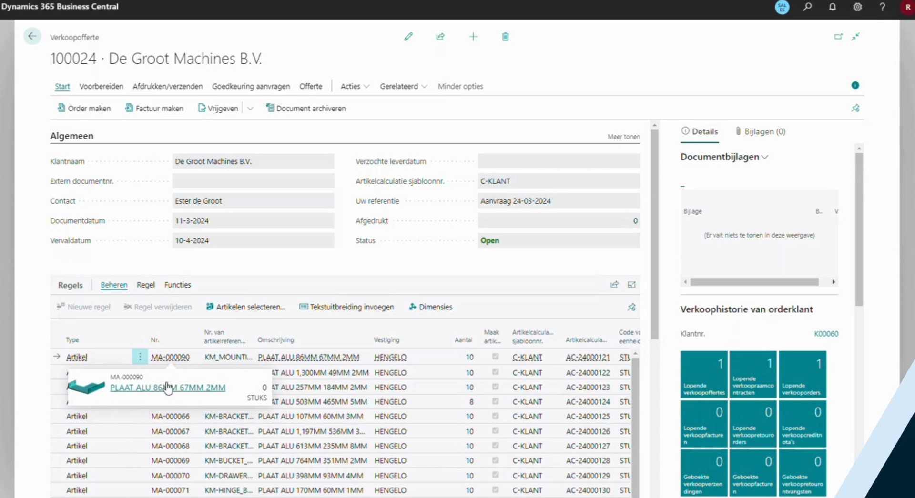Share the Regels lines icon
The height and width of the screenshot is (498, 915).
614,285
